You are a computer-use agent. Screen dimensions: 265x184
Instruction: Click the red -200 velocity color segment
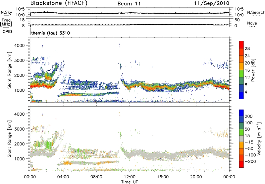(x=241, y=164)
